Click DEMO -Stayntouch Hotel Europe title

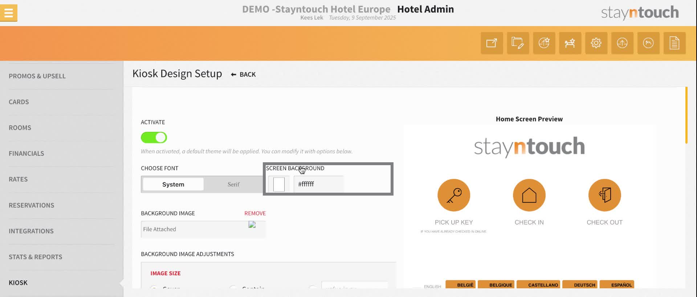point(316,9)
